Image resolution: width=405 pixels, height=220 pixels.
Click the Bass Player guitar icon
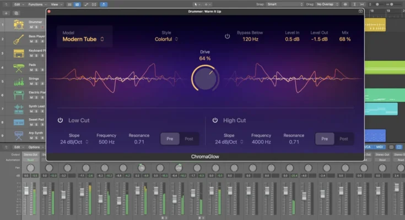[x=19, y=39]
